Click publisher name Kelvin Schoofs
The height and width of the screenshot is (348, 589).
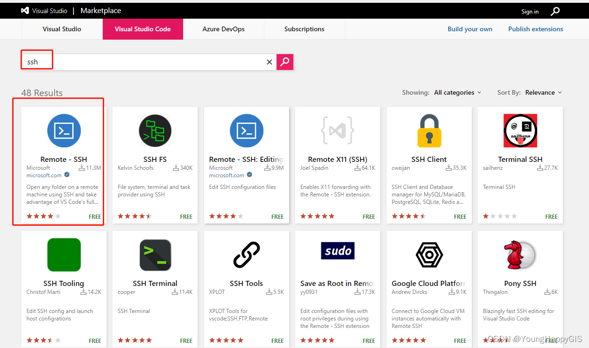pyautogui.click(x=135, y=168)
